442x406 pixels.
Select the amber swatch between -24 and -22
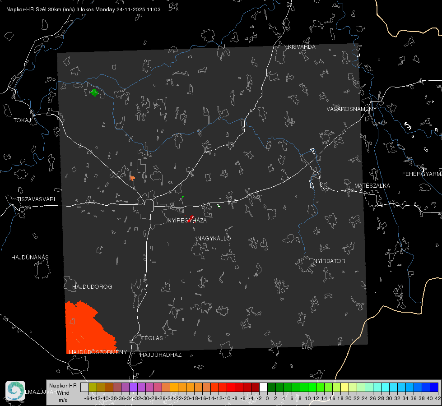174,387
